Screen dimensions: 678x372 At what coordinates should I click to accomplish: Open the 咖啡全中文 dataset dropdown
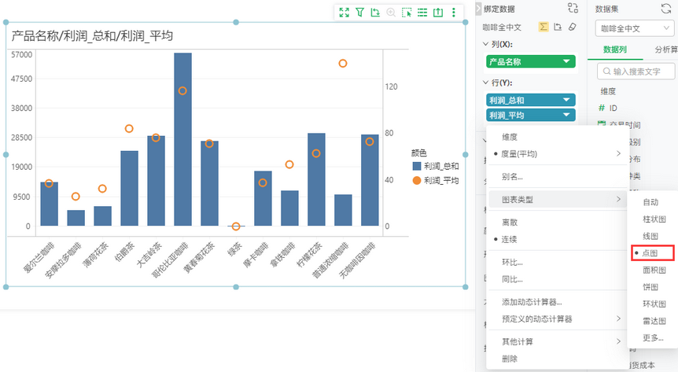(634, 28)
